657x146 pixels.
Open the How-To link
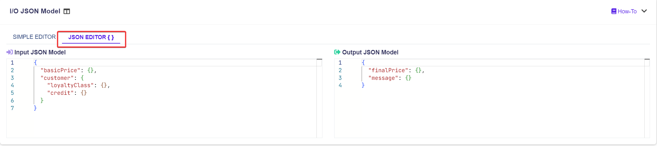(627, 11)
